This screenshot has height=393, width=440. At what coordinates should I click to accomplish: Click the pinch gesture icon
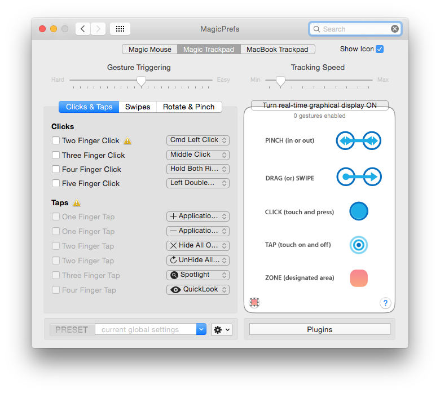point(359,141)
